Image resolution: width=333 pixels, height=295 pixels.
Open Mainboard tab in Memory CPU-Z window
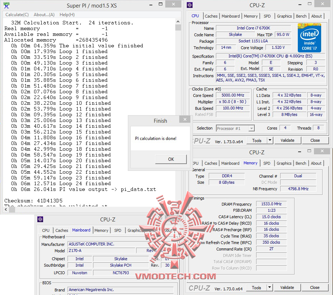[x=230, y=163]
